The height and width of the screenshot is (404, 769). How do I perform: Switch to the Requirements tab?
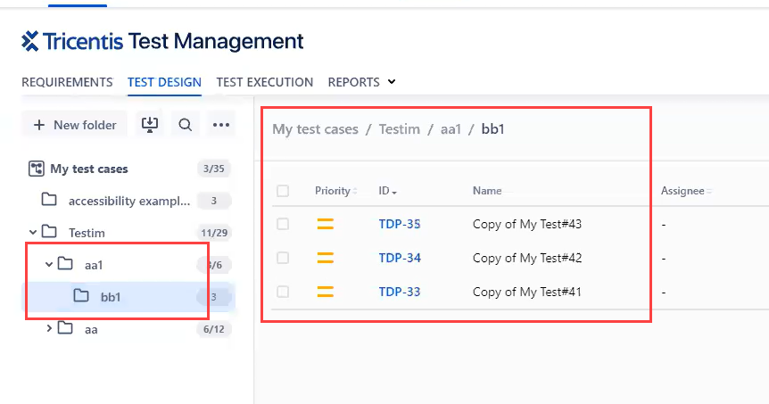[x=67, y=82]
